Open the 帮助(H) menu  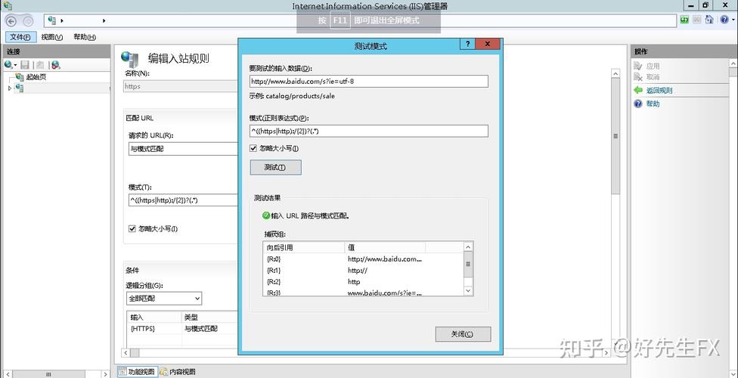(85, 37)
